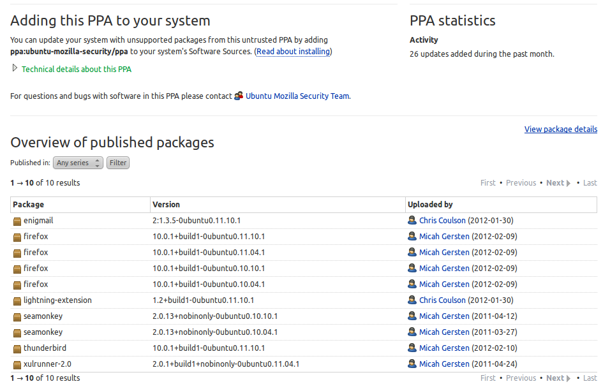
Task: Expand the Technical details disclosure triangle
Action: [15, 68]
